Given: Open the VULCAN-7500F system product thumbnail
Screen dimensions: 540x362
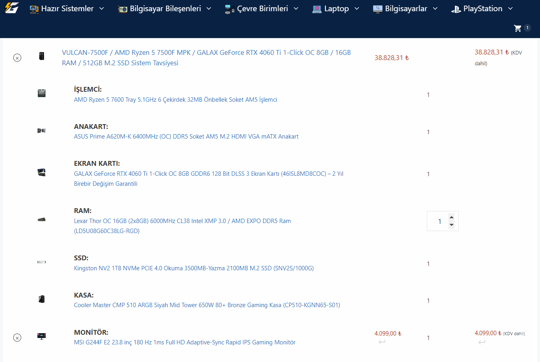Looking at the screenshot, I should pyautogui.click(x=42, y=56).
